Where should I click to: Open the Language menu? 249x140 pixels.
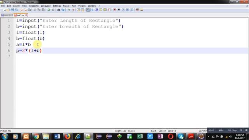tap(46, 6)
